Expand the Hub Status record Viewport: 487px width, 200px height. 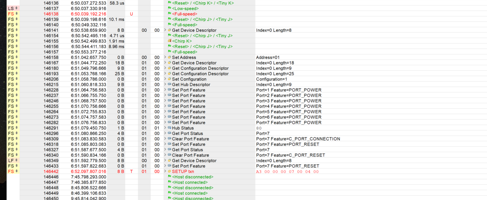tap(165, 128)
